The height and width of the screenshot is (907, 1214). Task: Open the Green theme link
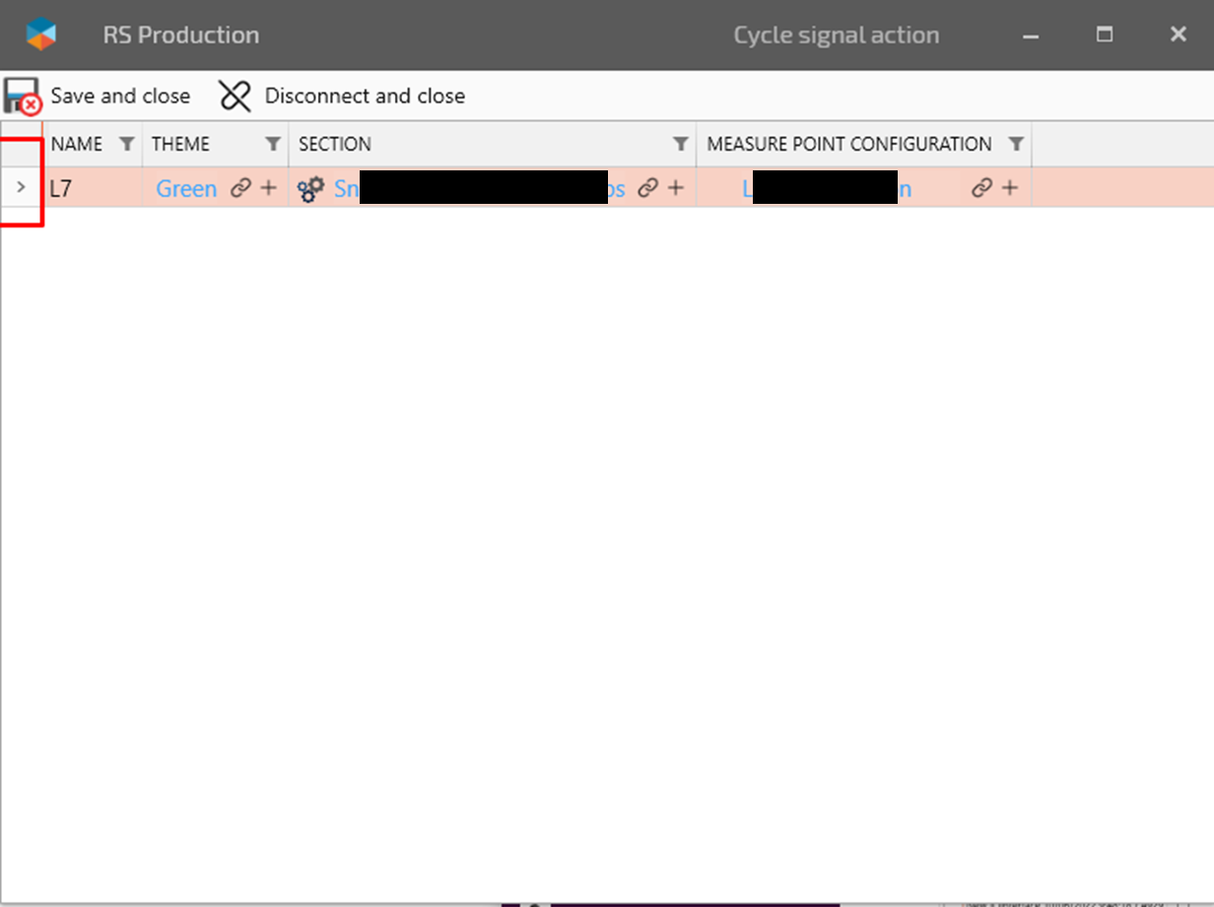[186, 189]
